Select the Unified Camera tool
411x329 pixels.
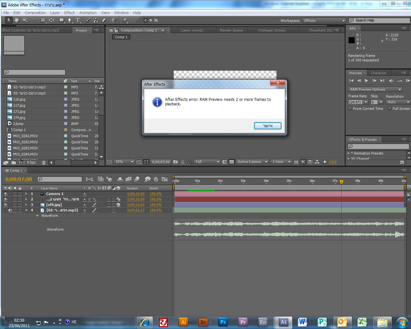(x=43, y=20)
